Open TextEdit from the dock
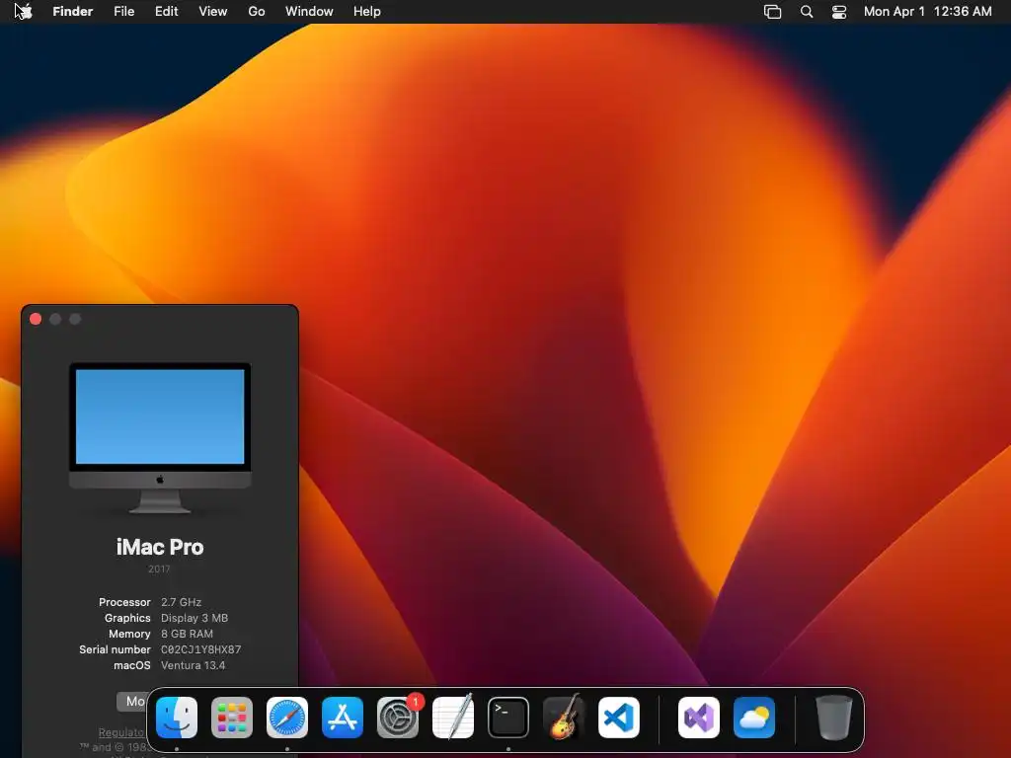 pyautogui.click(x=453, y=717)
